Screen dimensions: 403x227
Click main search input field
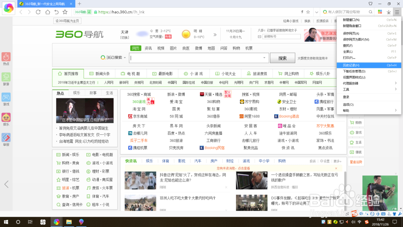click(x=199, y=58)
